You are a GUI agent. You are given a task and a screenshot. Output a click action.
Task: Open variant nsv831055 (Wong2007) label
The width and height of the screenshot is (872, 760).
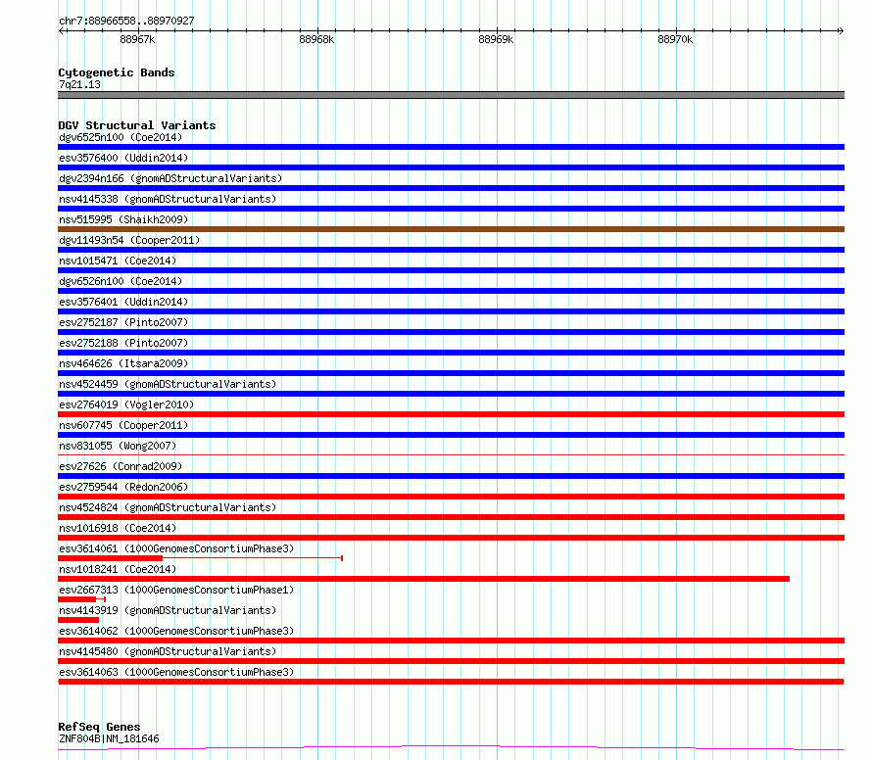118,446
